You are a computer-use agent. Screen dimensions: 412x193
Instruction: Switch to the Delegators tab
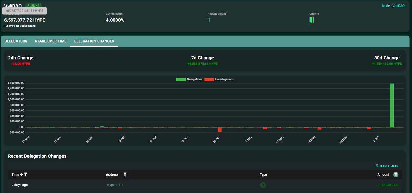point(16,41)
